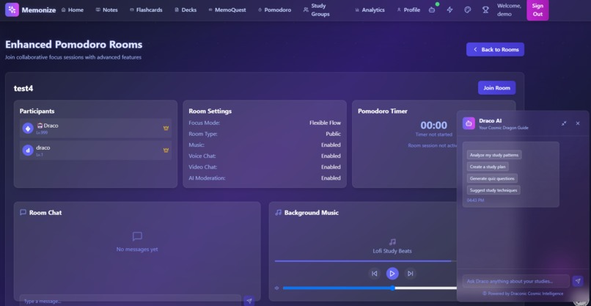Image resolution: width=591 pixels, height=306 pixels.
Task: Click the crown icon beside Draco Lv.999
Action: tap(166, 128)
